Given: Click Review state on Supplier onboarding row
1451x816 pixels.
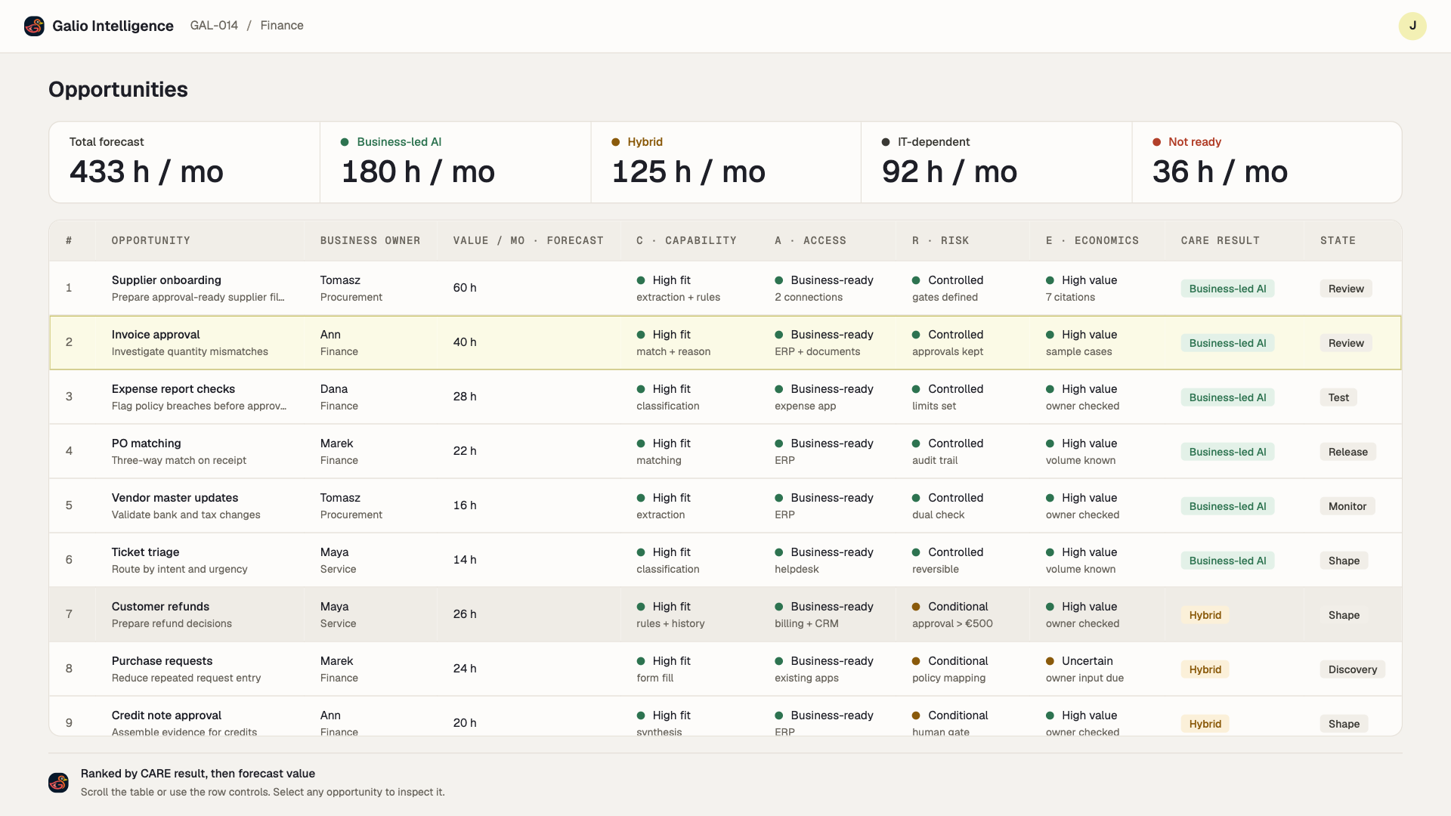Looking at the screenshot, I should 1346,289.
